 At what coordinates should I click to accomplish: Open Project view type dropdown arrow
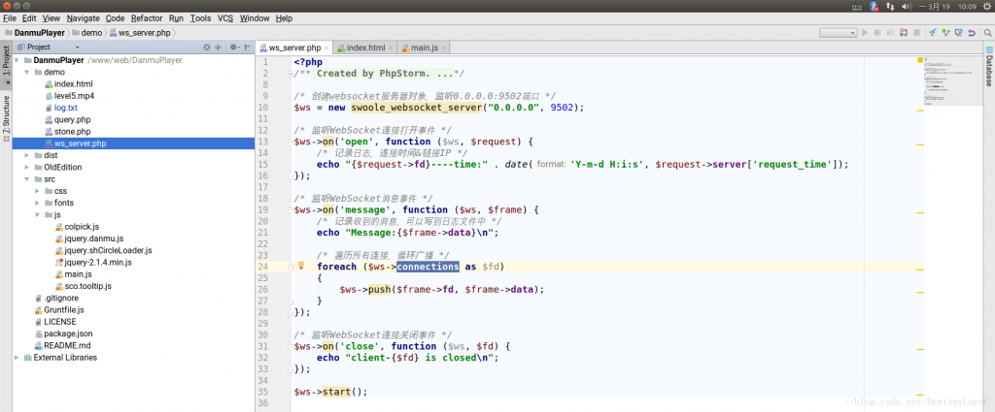pos(78,48)
